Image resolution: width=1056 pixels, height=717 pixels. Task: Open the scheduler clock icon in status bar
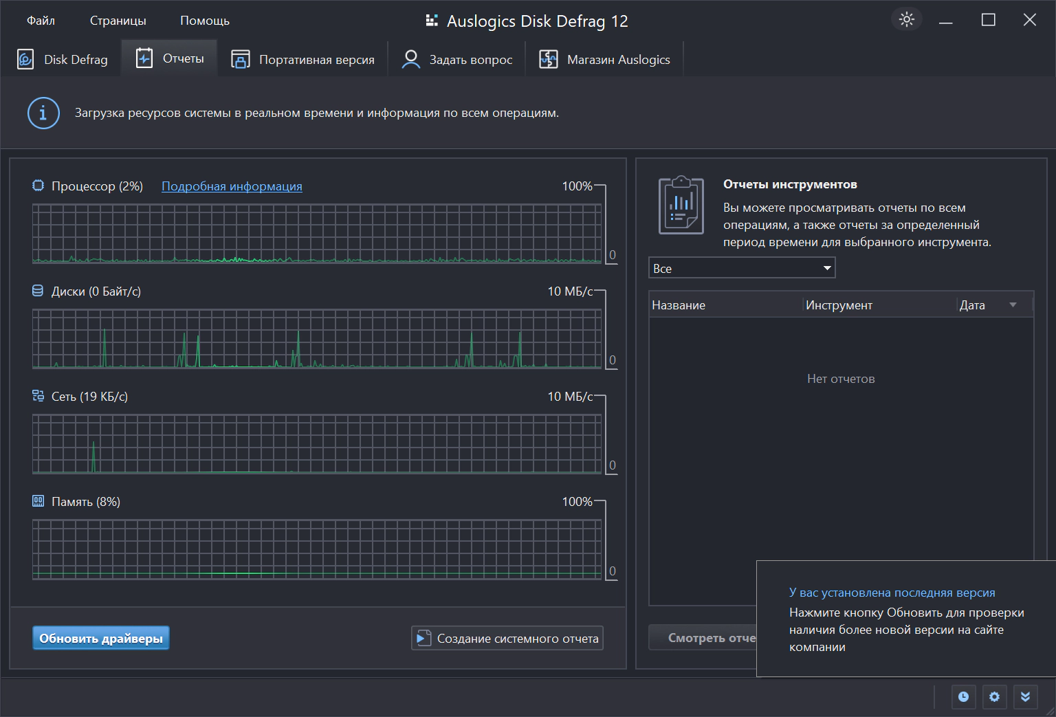point(964,697)
